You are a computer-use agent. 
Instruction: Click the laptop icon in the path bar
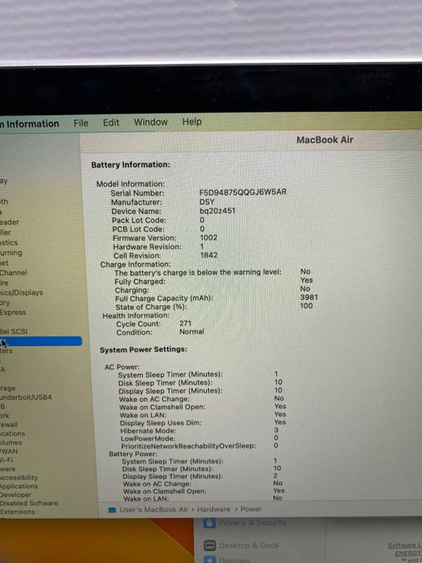(112, 510)
